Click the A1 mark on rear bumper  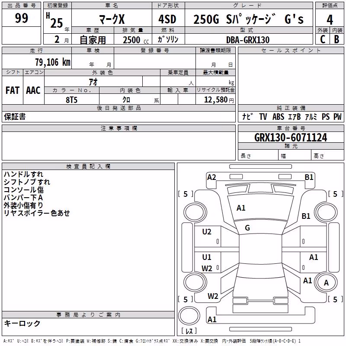point(212,319)
